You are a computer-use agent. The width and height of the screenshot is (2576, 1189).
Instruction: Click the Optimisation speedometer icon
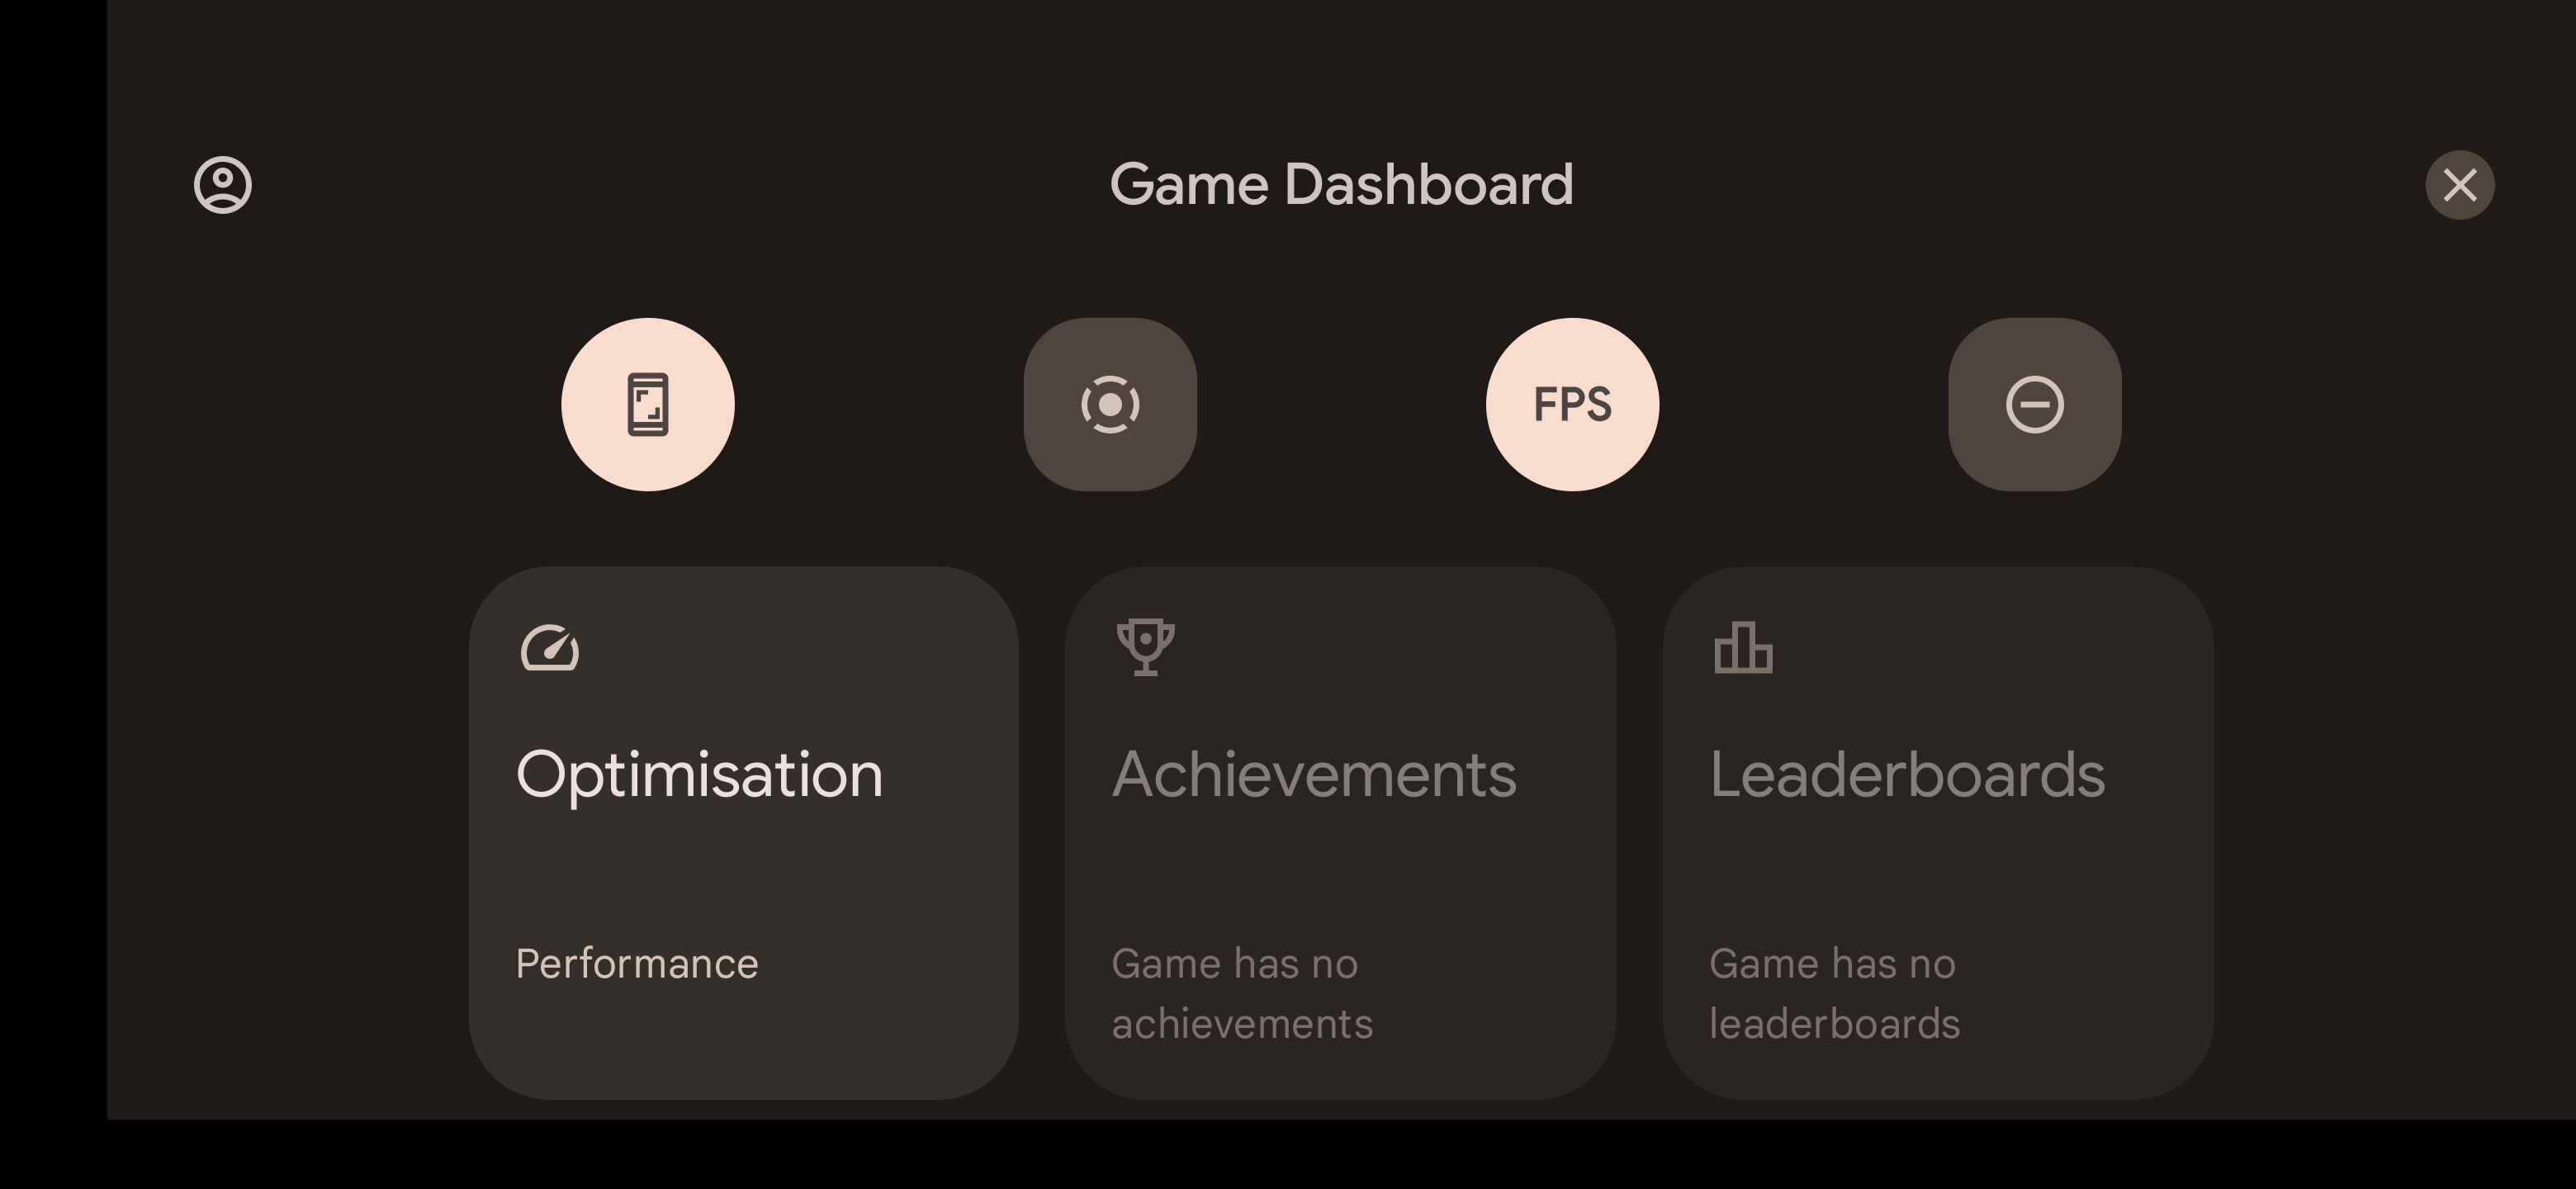point(547,647)
